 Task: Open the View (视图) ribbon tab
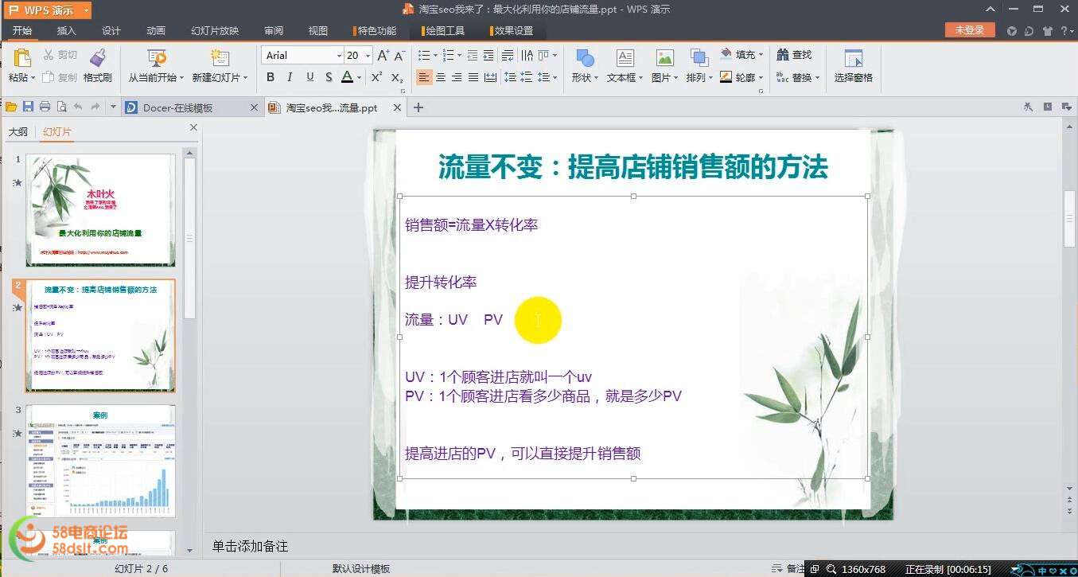click(318, 30)
